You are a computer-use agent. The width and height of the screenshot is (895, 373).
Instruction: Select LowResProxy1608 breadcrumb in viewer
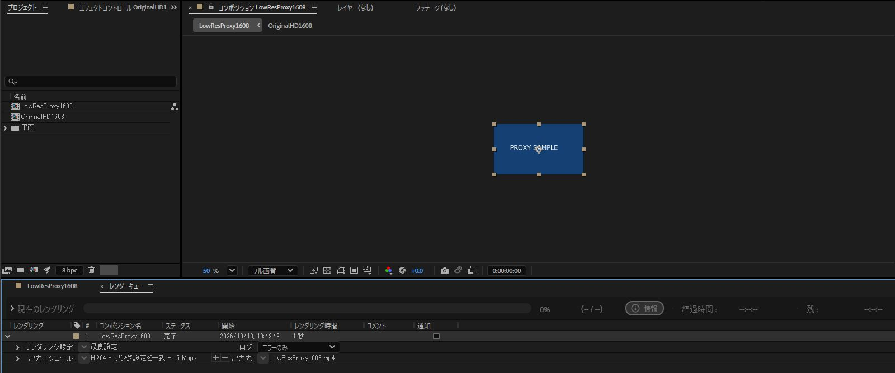(x=224, y=26)
